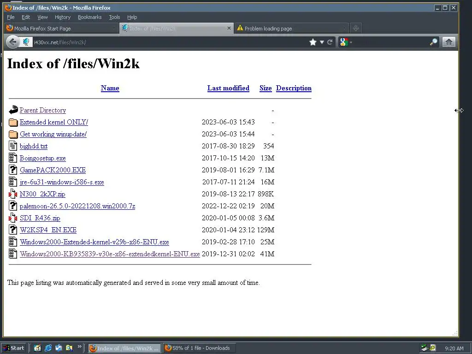Download N300_2kXP.zip
472x354 pixels.
pos(42,194)
